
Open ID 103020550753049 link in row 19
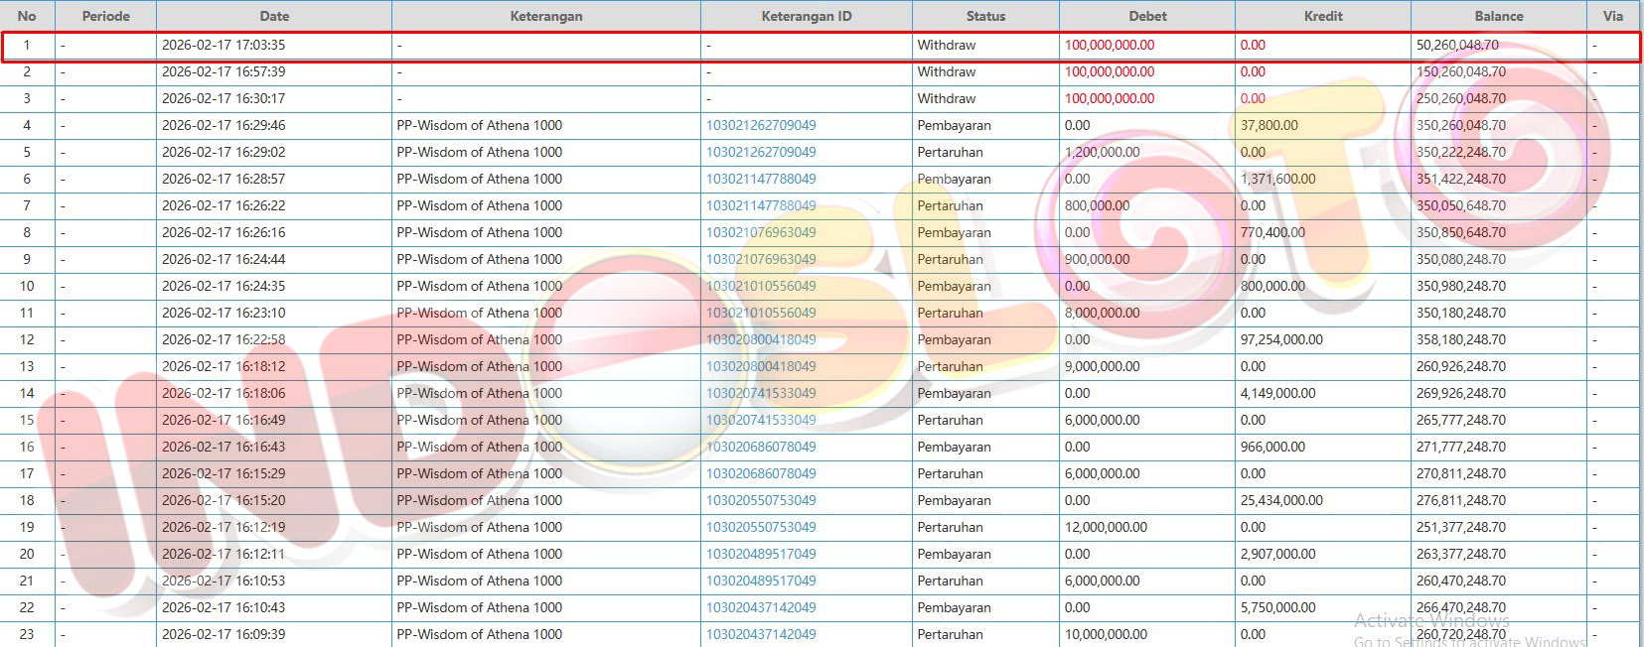click(761, 527)
